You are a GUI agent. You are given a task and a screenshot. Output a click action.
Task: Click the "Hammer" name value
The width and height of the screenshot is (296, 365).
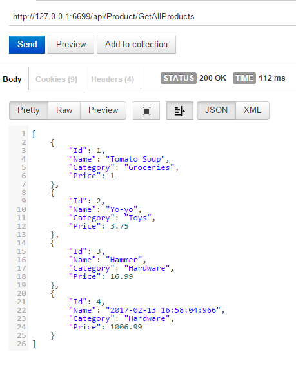[x=124, y=260]
